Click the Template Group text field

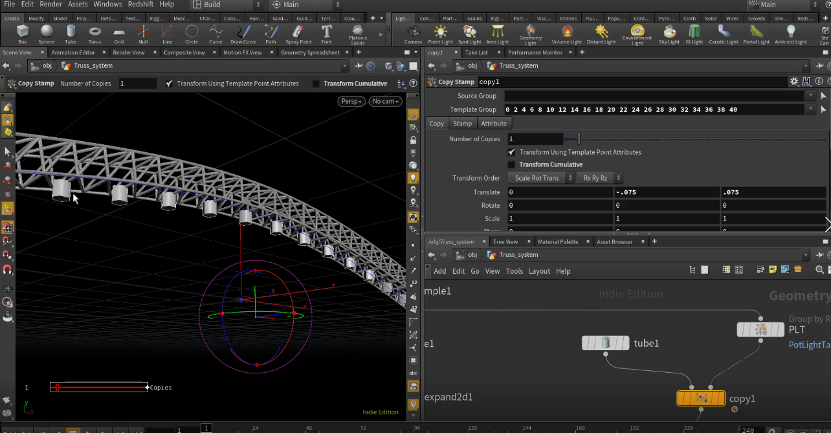(654, 109)
